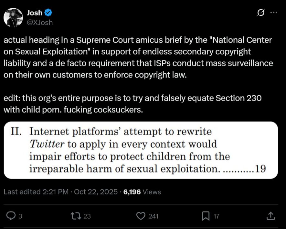286x229 pixels.
Task: Click the "Oct 22, 2025" date text
Action: (x=96, y=192)
